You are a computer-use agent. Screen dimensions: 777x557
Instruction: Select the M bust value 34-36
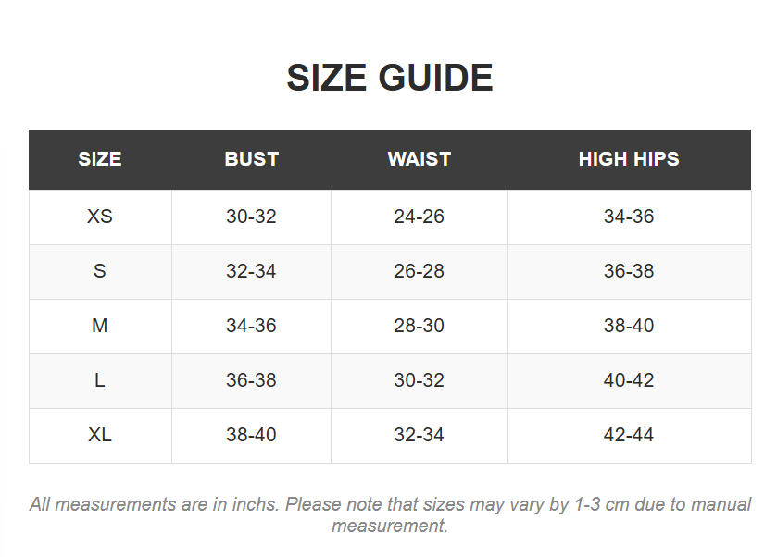tap(251, 326)
